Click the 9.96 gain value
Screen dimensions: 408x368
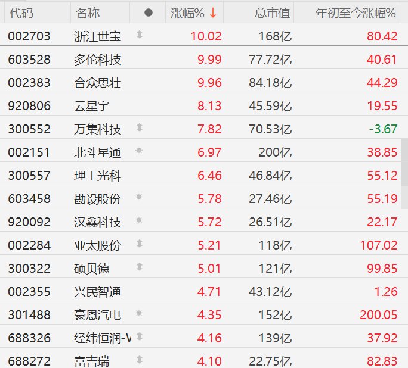pyautogui.click(x=209, y=83)
